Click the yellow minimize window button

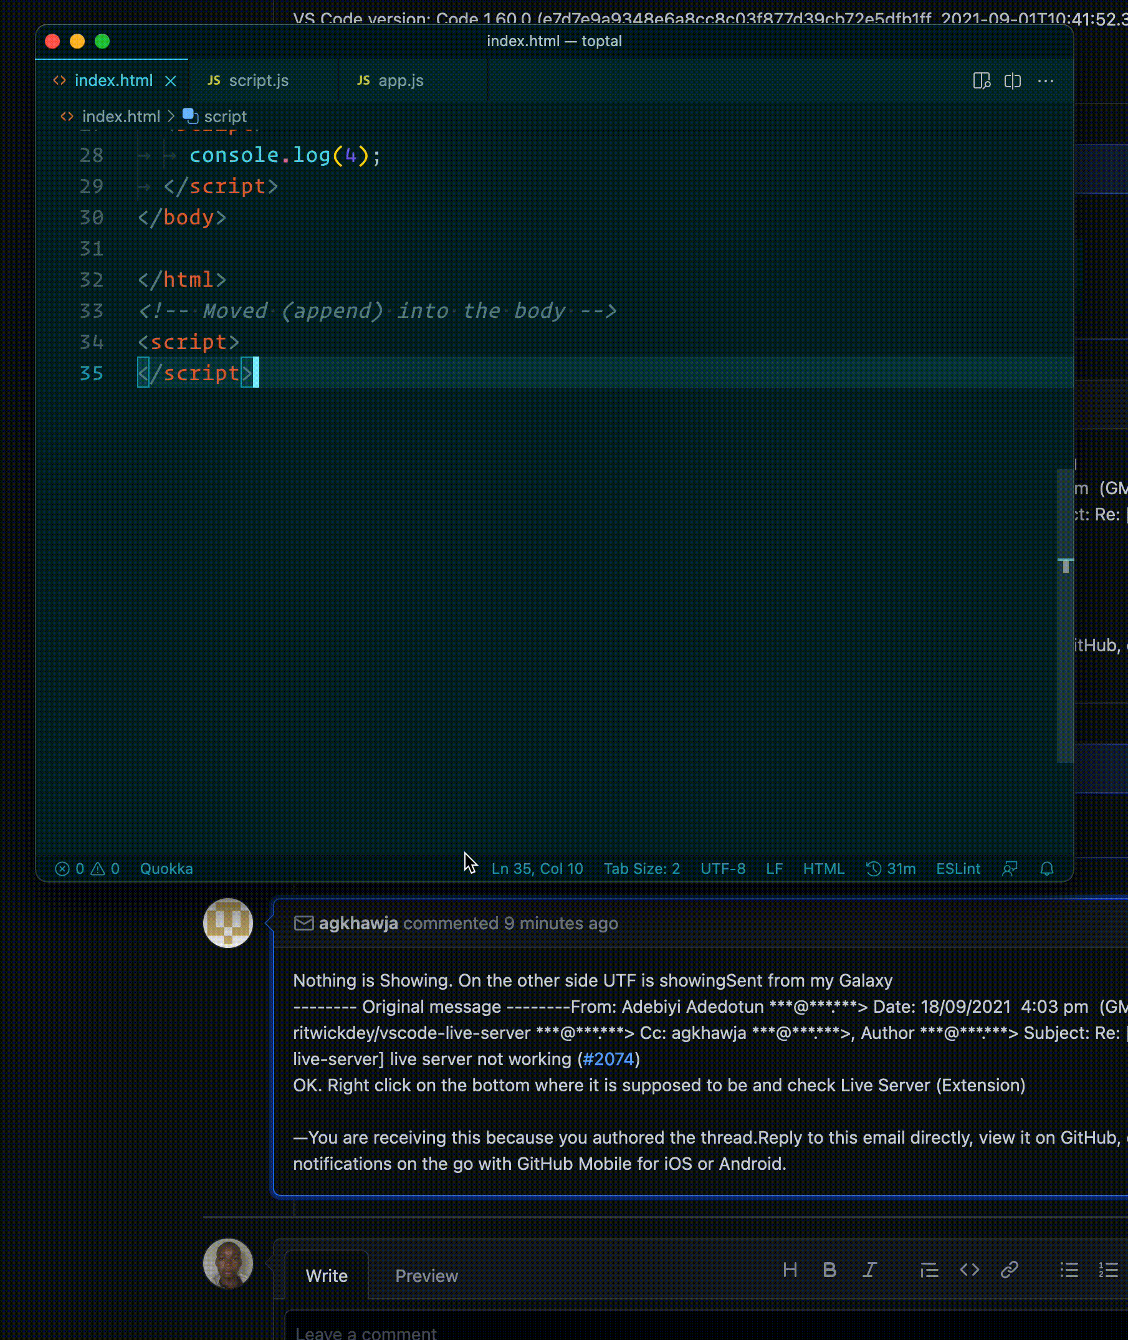pyautogui.click(x=77, y=42)
